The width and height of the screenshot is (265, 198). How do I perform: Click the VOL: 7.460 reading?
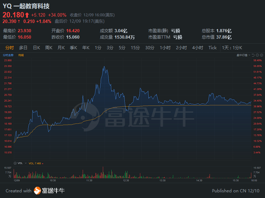[x=35, y=163]
